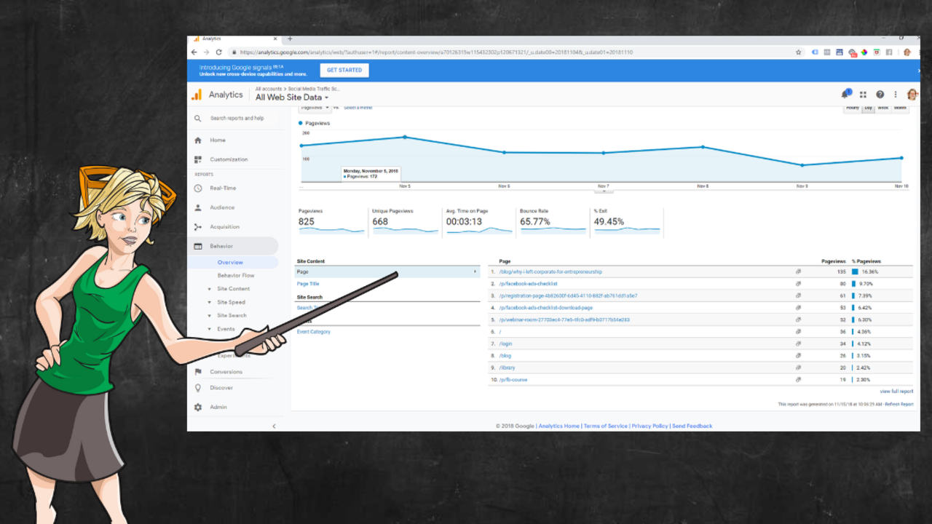The image size is (932, 524).
Task: Select the Page Title dimension link
Action: [x=308, y=284]
